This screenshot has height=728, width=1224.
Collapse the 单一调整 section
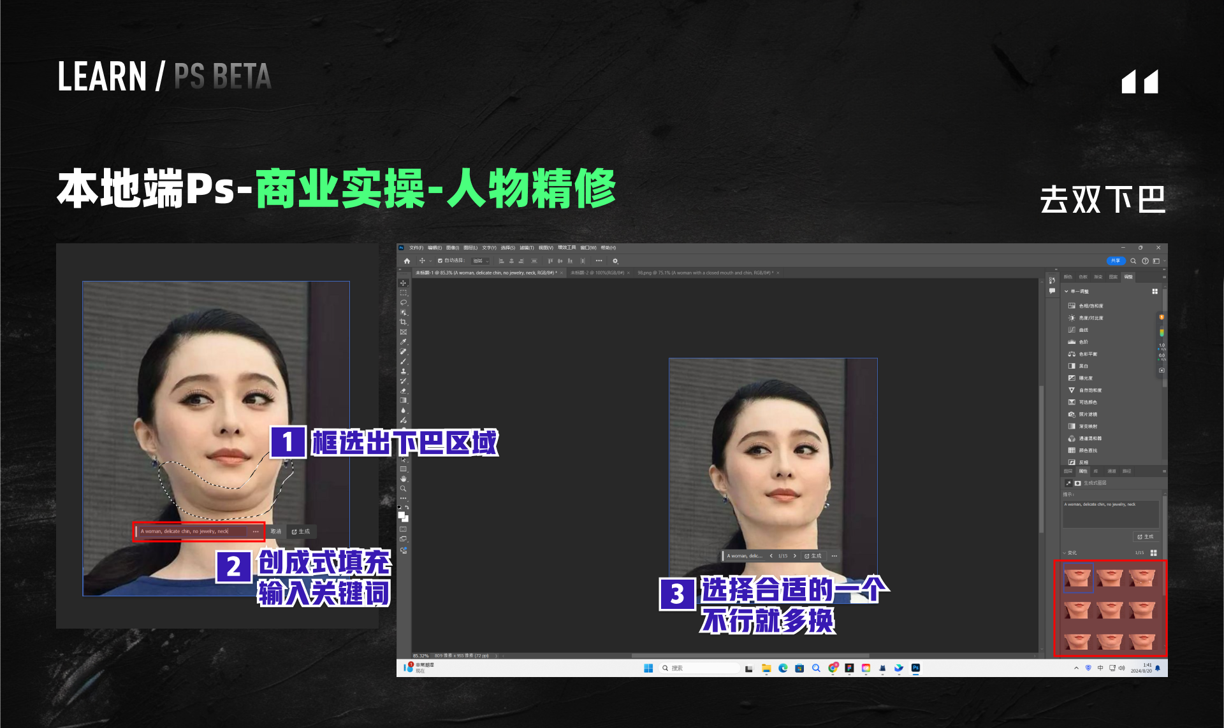[1065, 291]
